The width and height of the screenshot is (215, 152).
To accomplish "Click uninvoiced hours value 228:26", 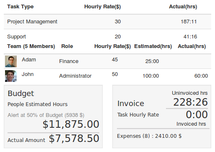I will [x=190, y=102].
